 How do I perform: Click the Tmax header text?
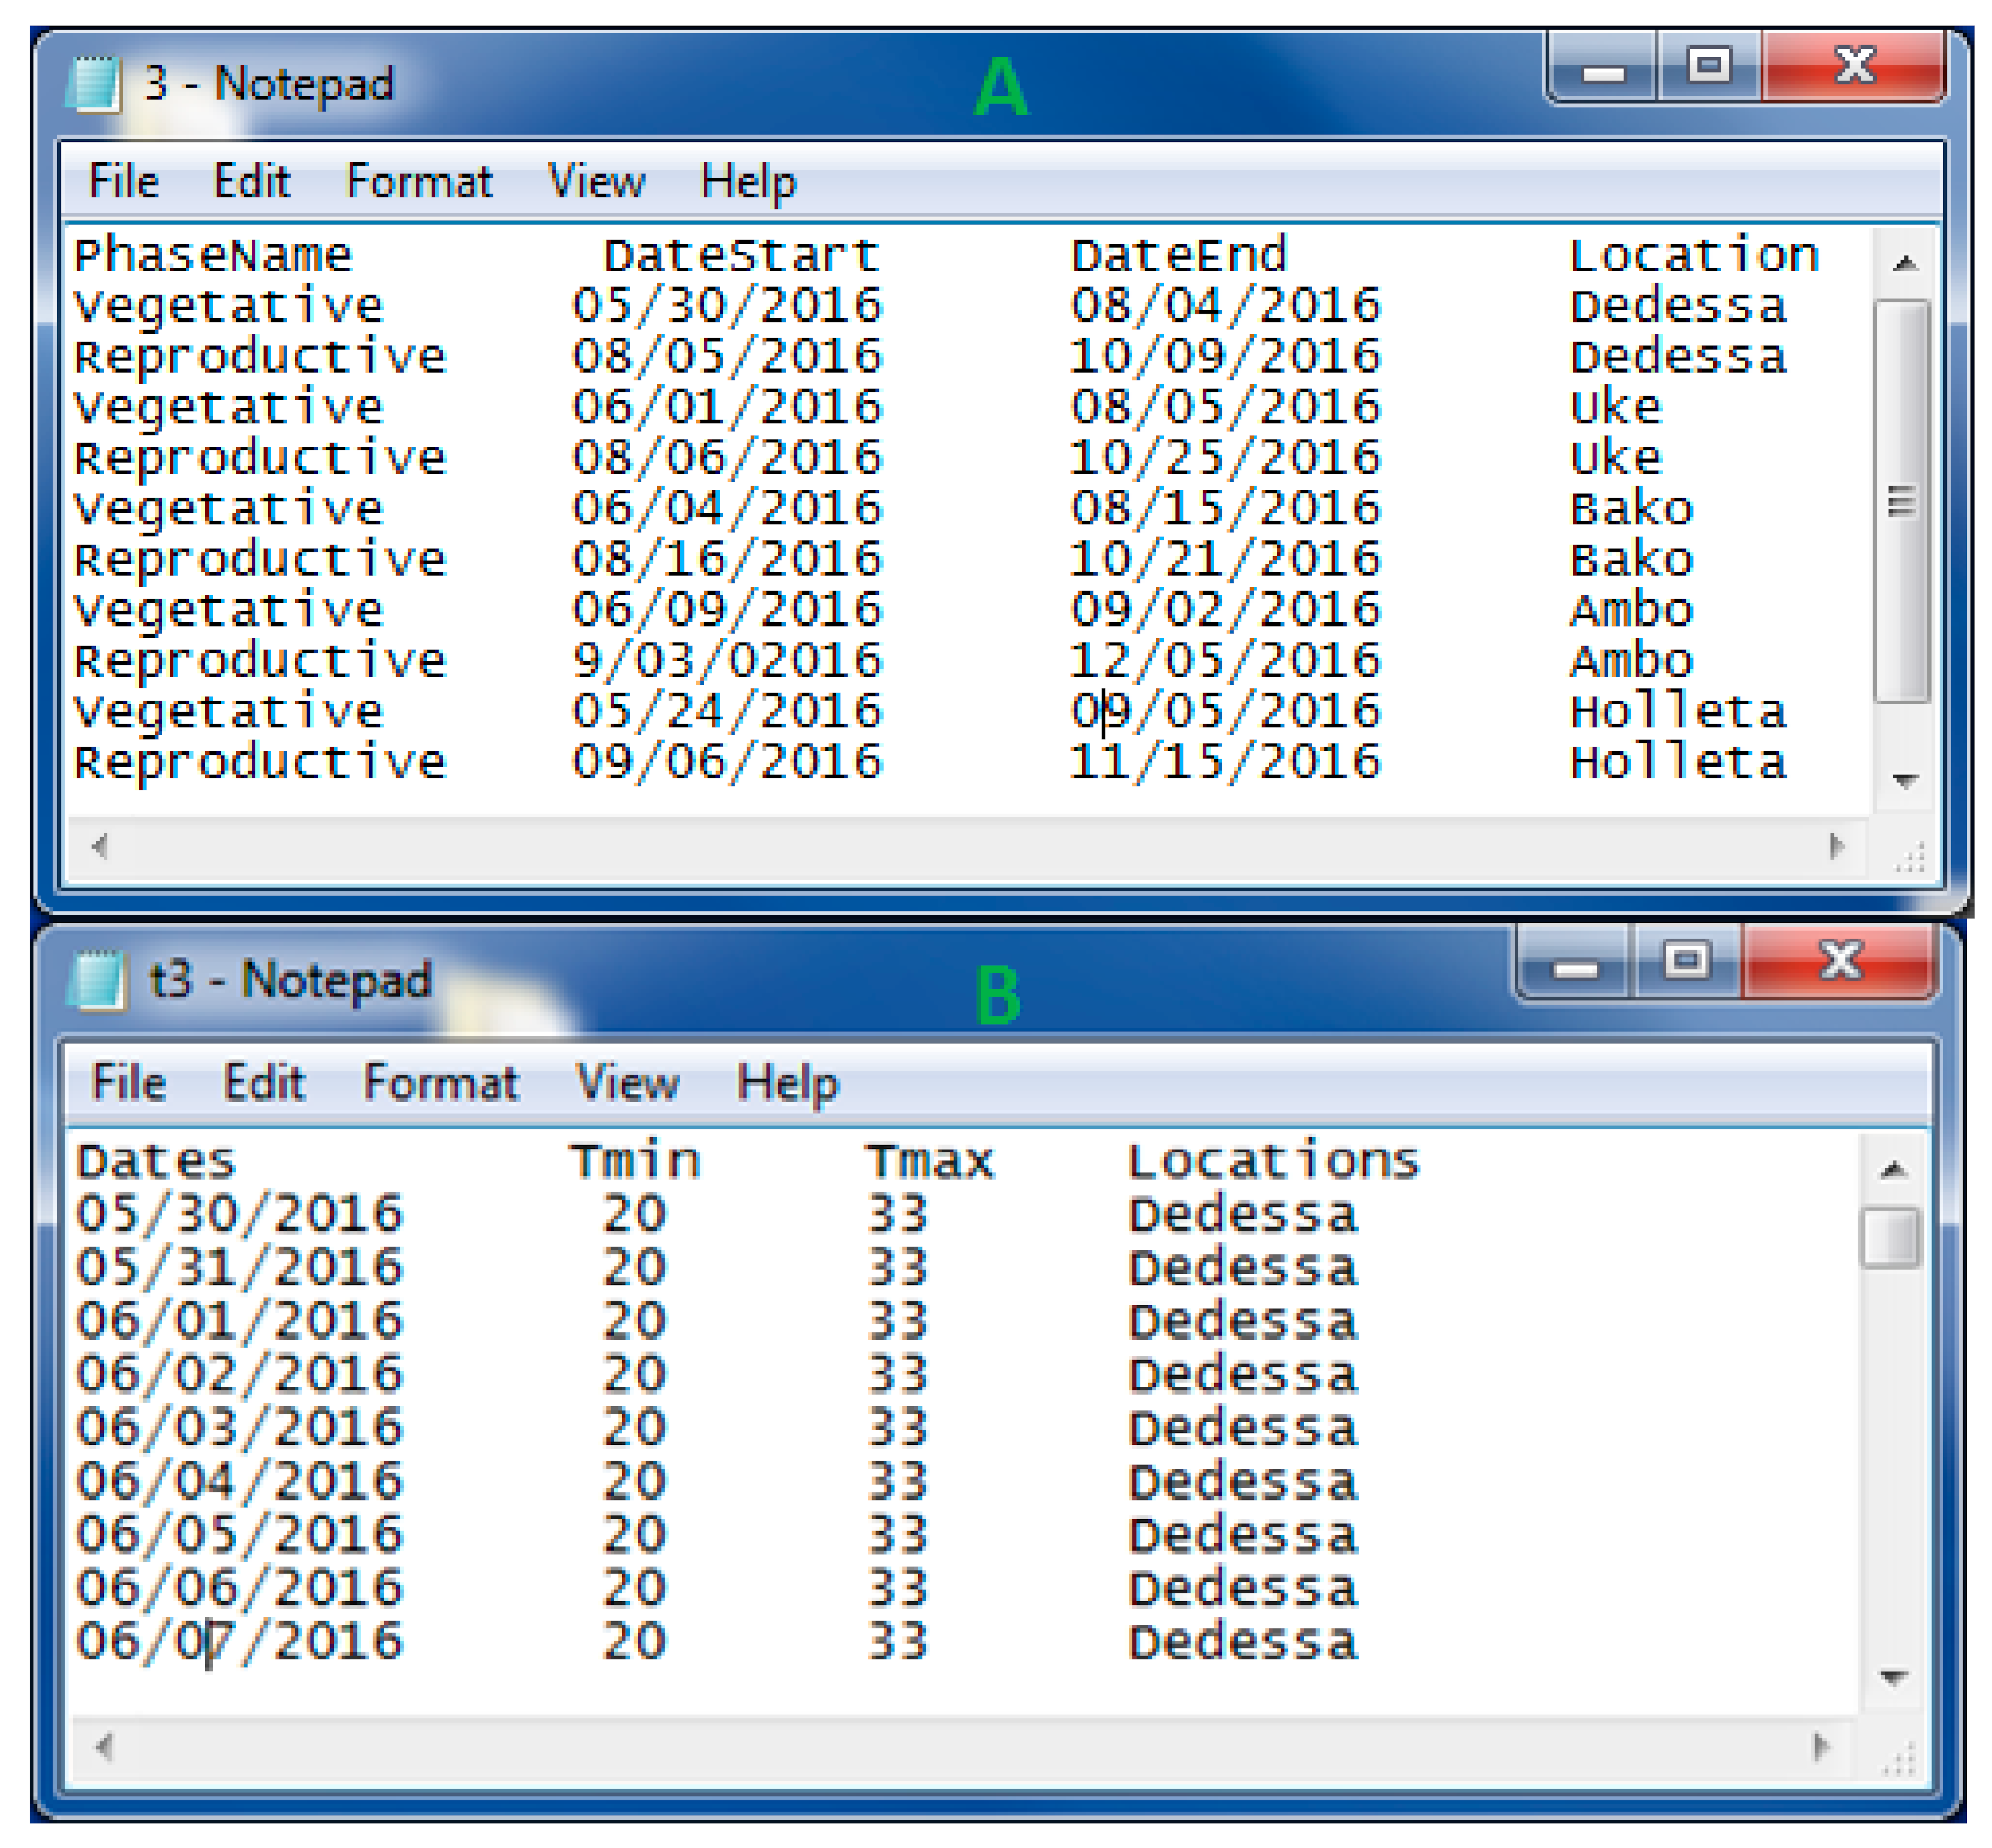(930, 1161)
